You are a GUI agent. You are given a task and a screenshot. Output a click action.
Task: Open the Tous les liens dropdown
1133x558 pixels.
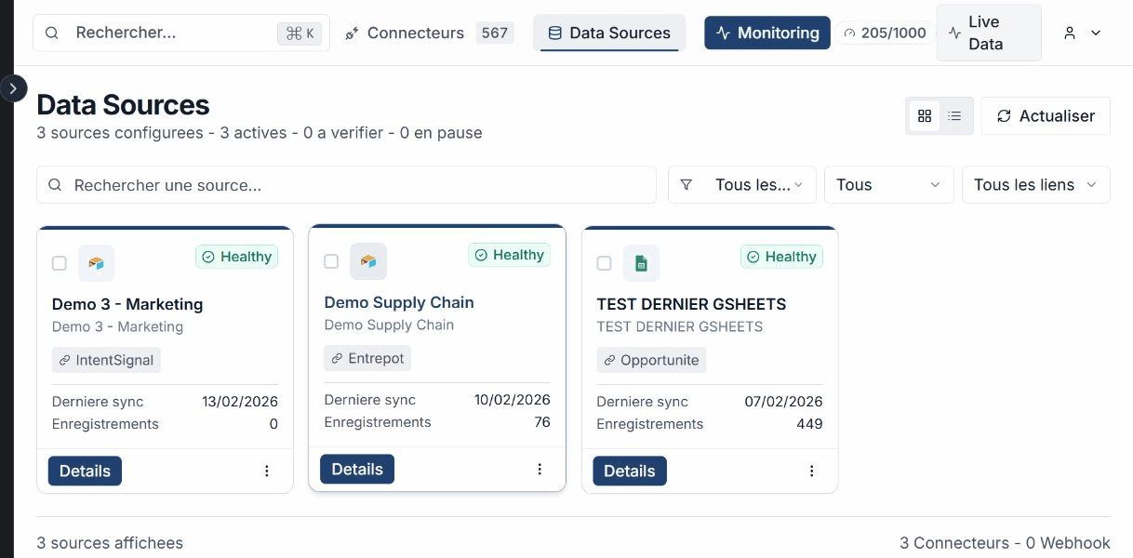(x=1035, y=184)
